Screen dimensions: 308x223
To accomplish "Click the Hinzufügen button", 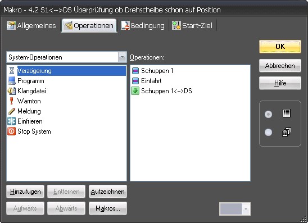I will click(x=25, y=192).
